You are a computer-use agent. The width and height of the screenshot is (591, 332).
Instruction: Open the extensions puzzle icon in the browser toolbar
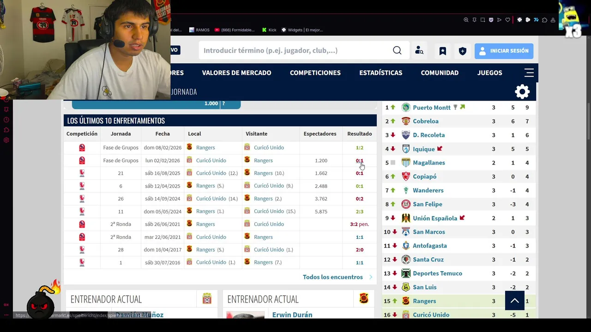click(544, 20)
